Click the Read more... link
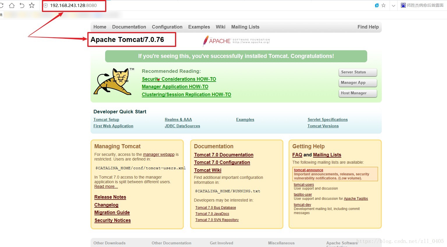 point(106,186)
